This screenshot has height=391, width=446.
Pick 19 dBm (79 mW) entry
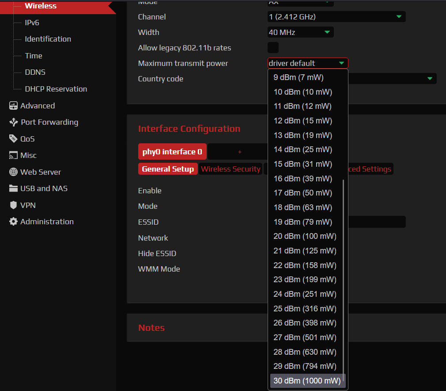306,222
